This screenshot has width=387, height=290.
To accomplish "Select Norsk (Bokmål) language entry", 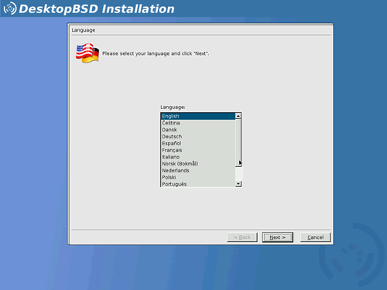I will [x=198, y=164].
